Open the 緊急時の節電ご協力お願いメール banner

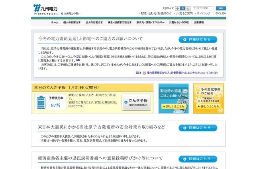tap(174, 98)
